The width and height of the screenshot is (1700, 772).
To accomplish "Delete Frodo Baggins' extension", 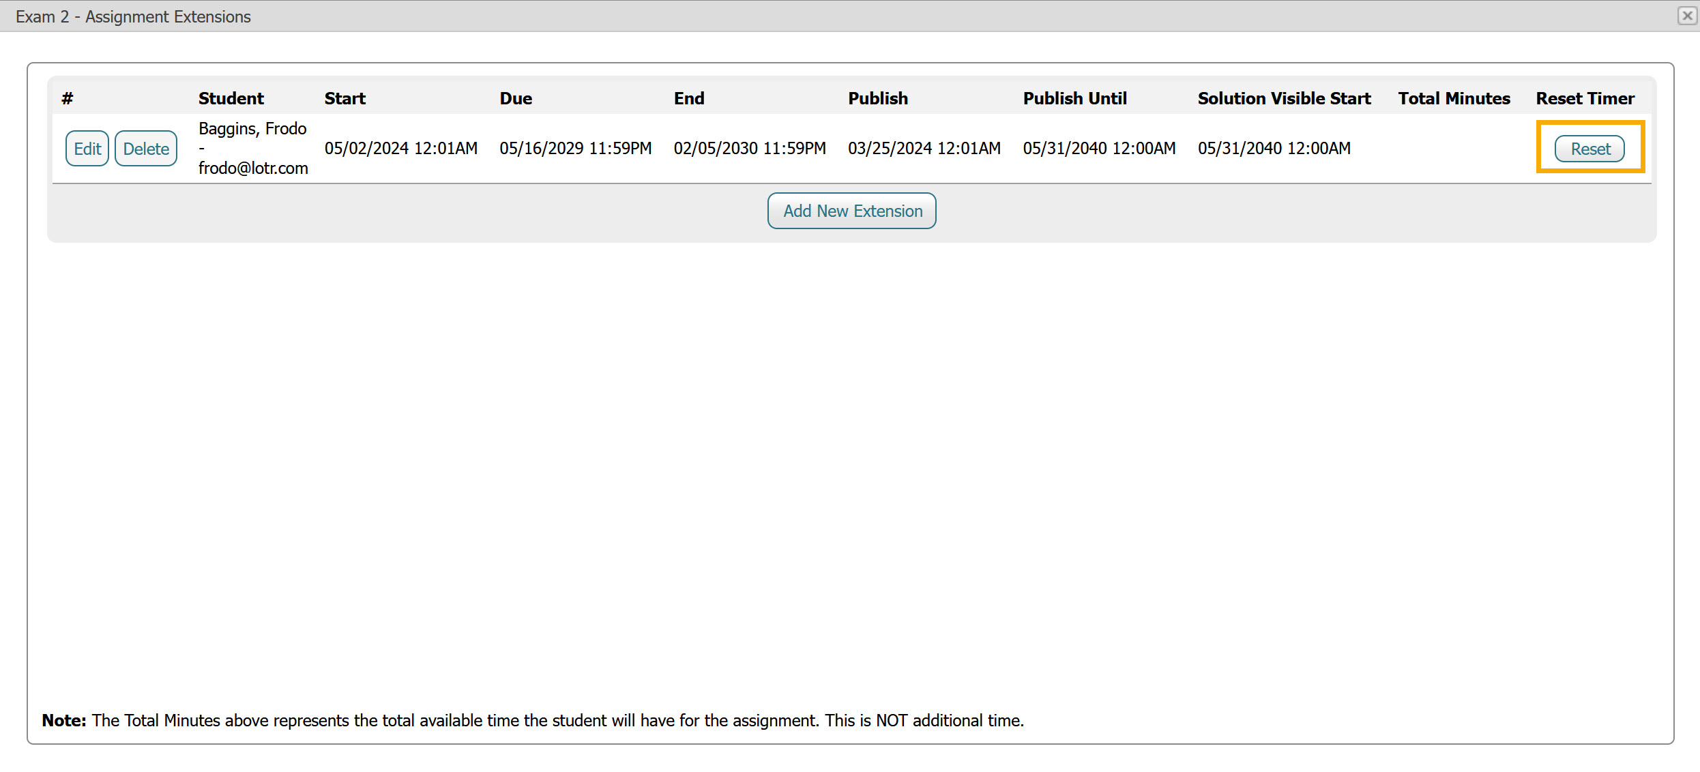I will pyautogui.click(x=146, y=149).
